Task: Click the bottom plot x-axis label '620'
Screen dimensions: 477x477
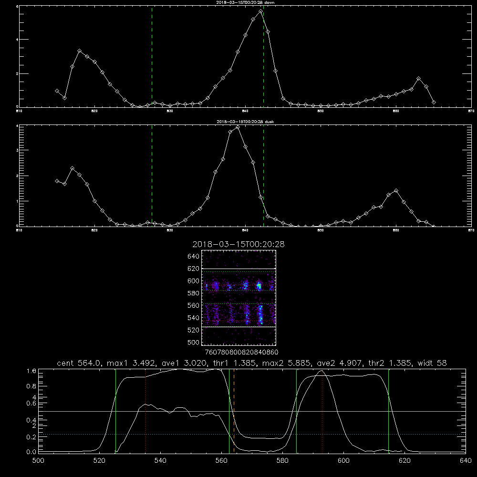Action: point(404,461)
